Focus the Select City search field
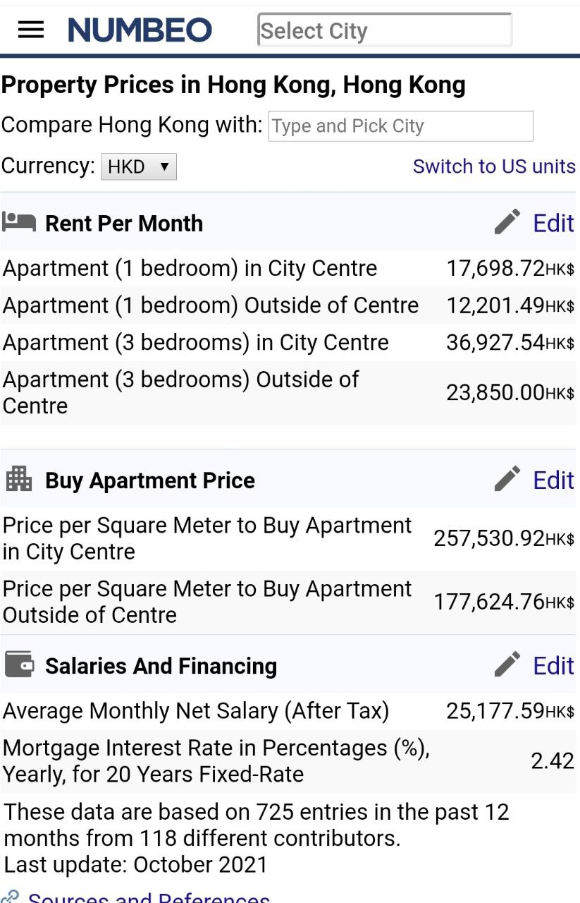580x903 pixels. [x=385, y=30]
